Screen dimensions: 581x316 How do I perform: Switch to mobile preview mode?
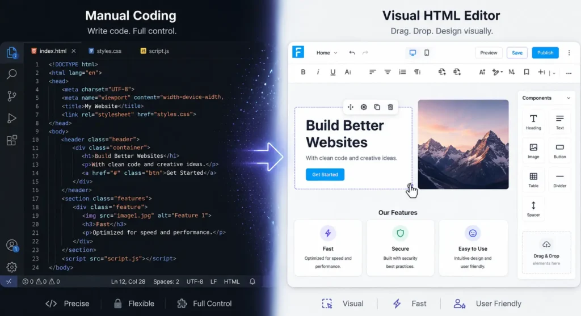[x=427, y=53]
